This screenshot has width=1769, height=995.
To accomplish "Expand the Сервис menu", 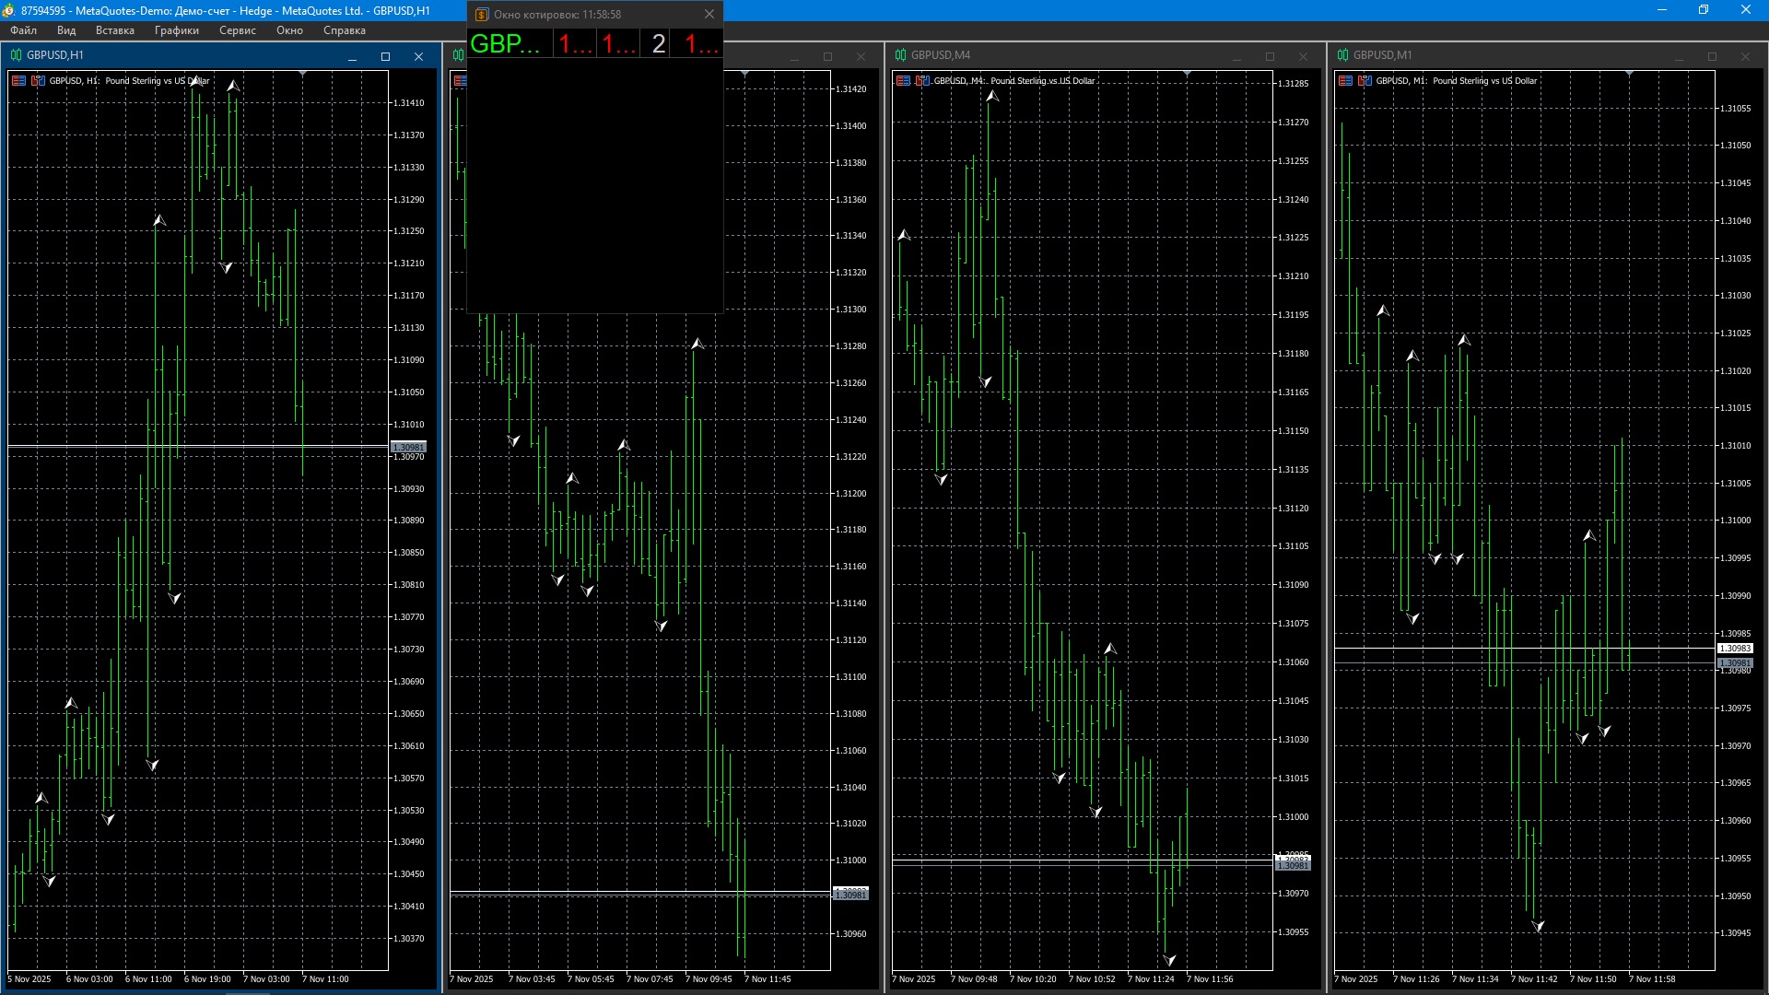I will click(x=237, y=30).
